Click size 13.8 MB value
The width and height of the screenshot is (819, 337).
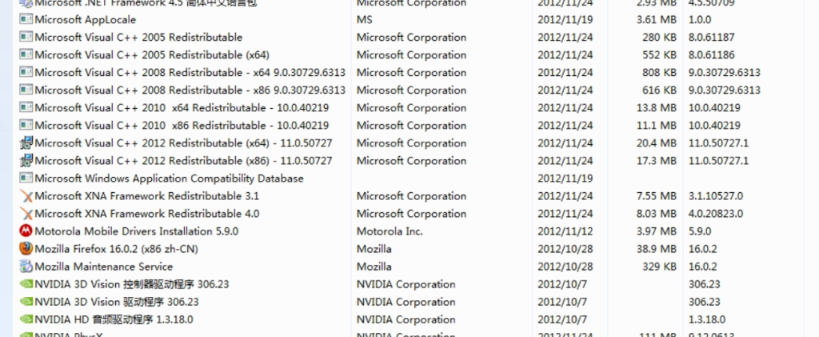coord(657,108)
